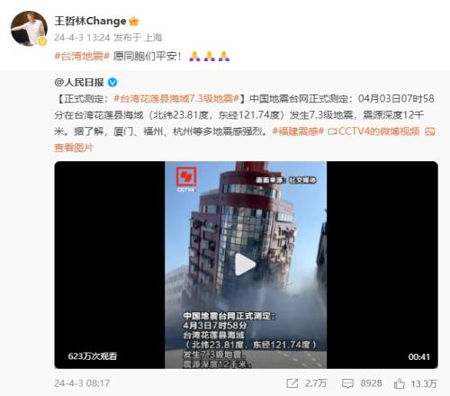This screenshot has width=450, height=396.
Task: Click the blue verified badge next to 人民日报
Action: tap(112, 82)
